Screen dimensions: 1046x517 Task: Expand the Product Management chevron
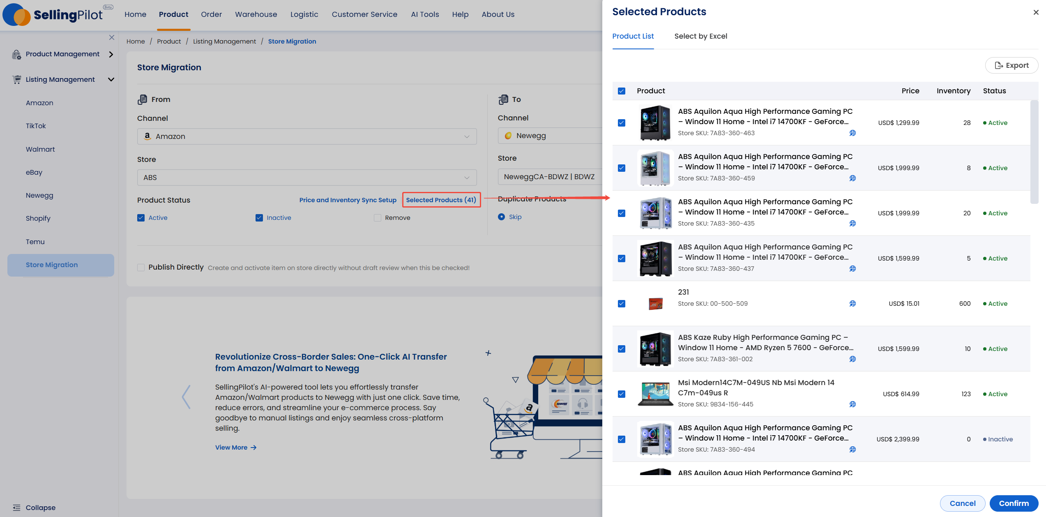111,54
